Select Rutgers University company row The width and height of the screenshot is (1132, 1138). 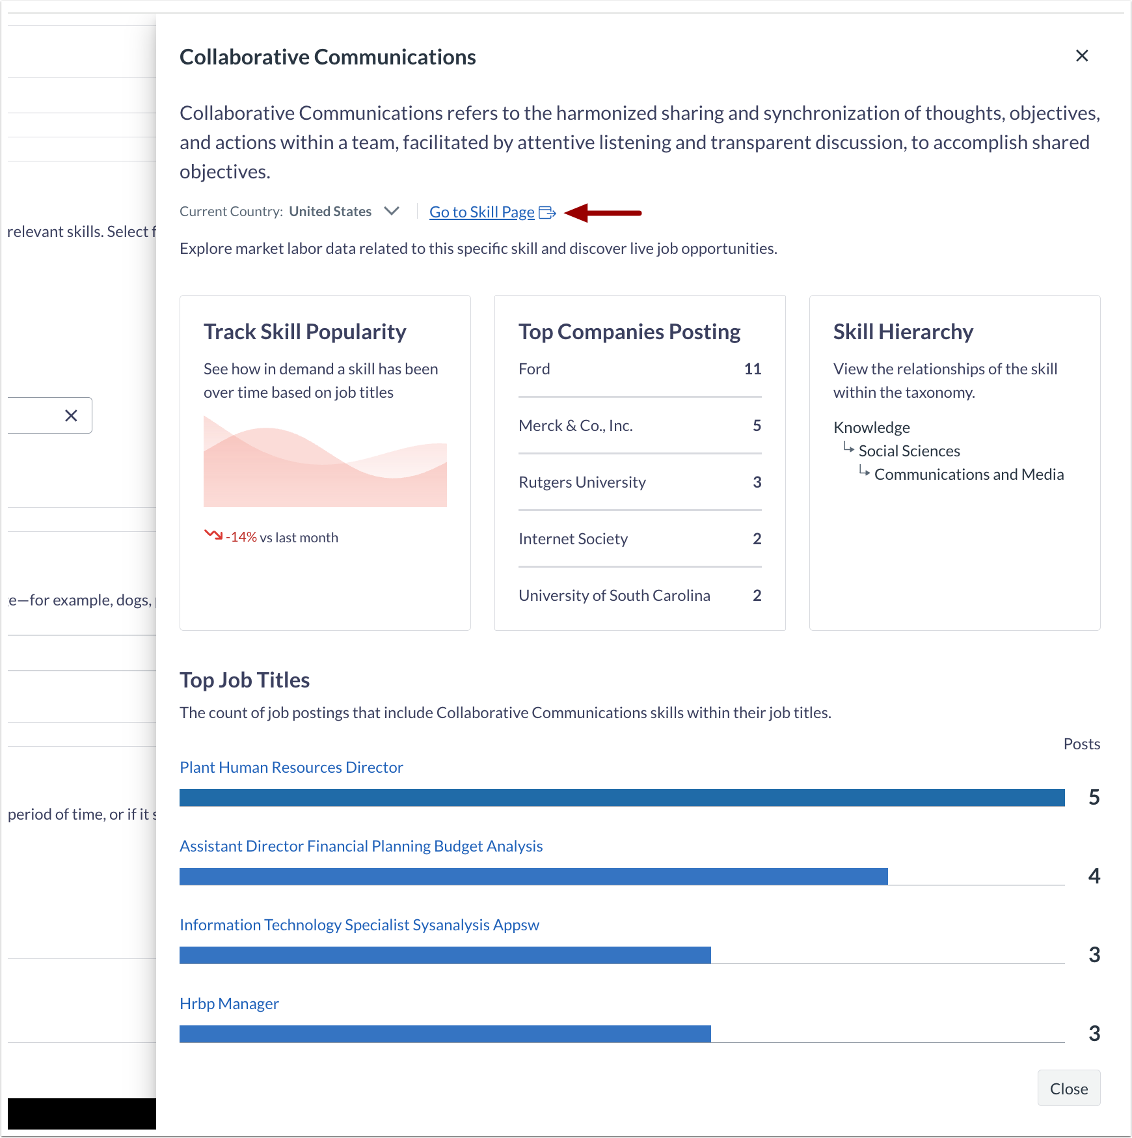tap(640, 482)
